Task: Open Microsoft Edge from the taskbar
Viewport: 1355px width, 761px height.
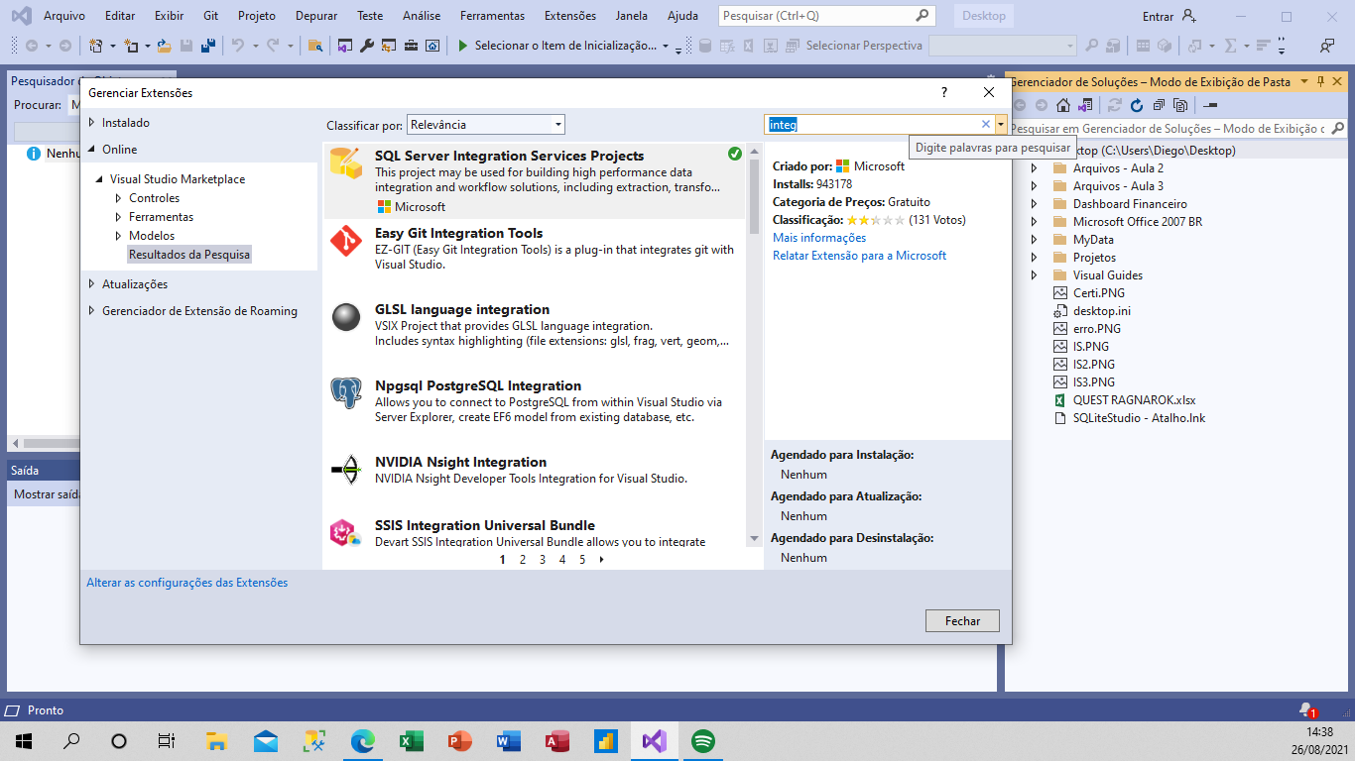Action: click(362, 740)
